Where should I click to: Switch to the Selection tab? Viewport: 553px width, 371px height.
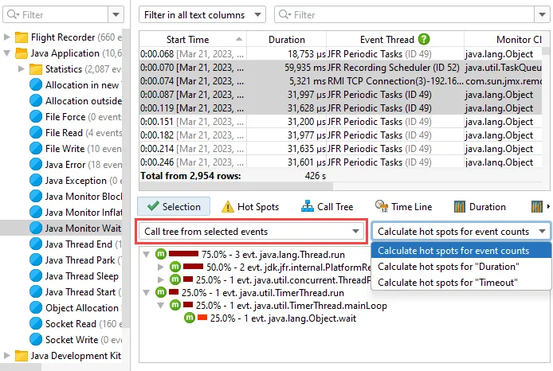pos(174,206)
